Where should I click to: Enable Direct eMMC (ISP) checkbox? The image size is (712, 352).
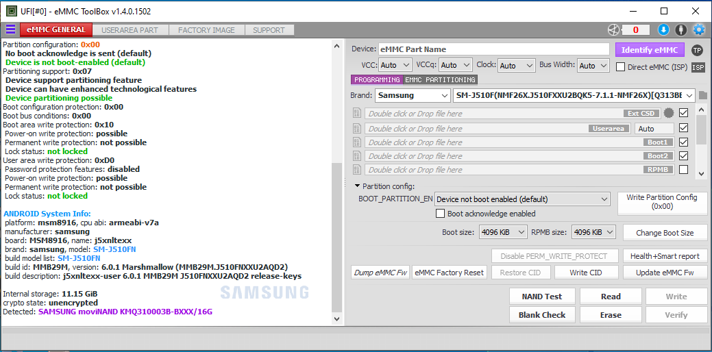point(620,67)
